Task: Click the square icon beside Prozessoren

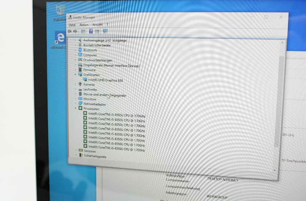Action: click(x=80, y=108)
